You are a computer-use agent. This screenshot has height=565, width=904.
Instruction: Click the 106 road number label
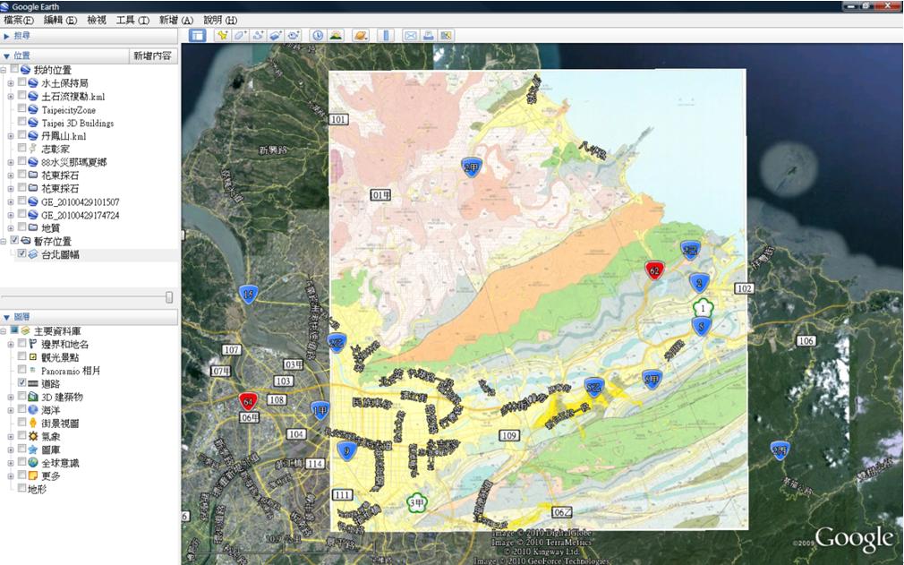pos(806,341)
